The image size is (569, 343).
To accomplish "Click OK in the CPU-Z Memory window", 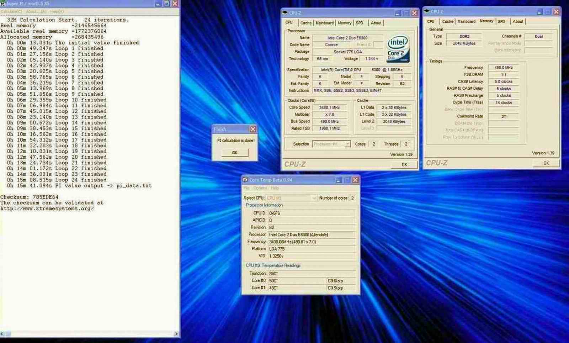I will pyautogui.click(x=546, y=163).
